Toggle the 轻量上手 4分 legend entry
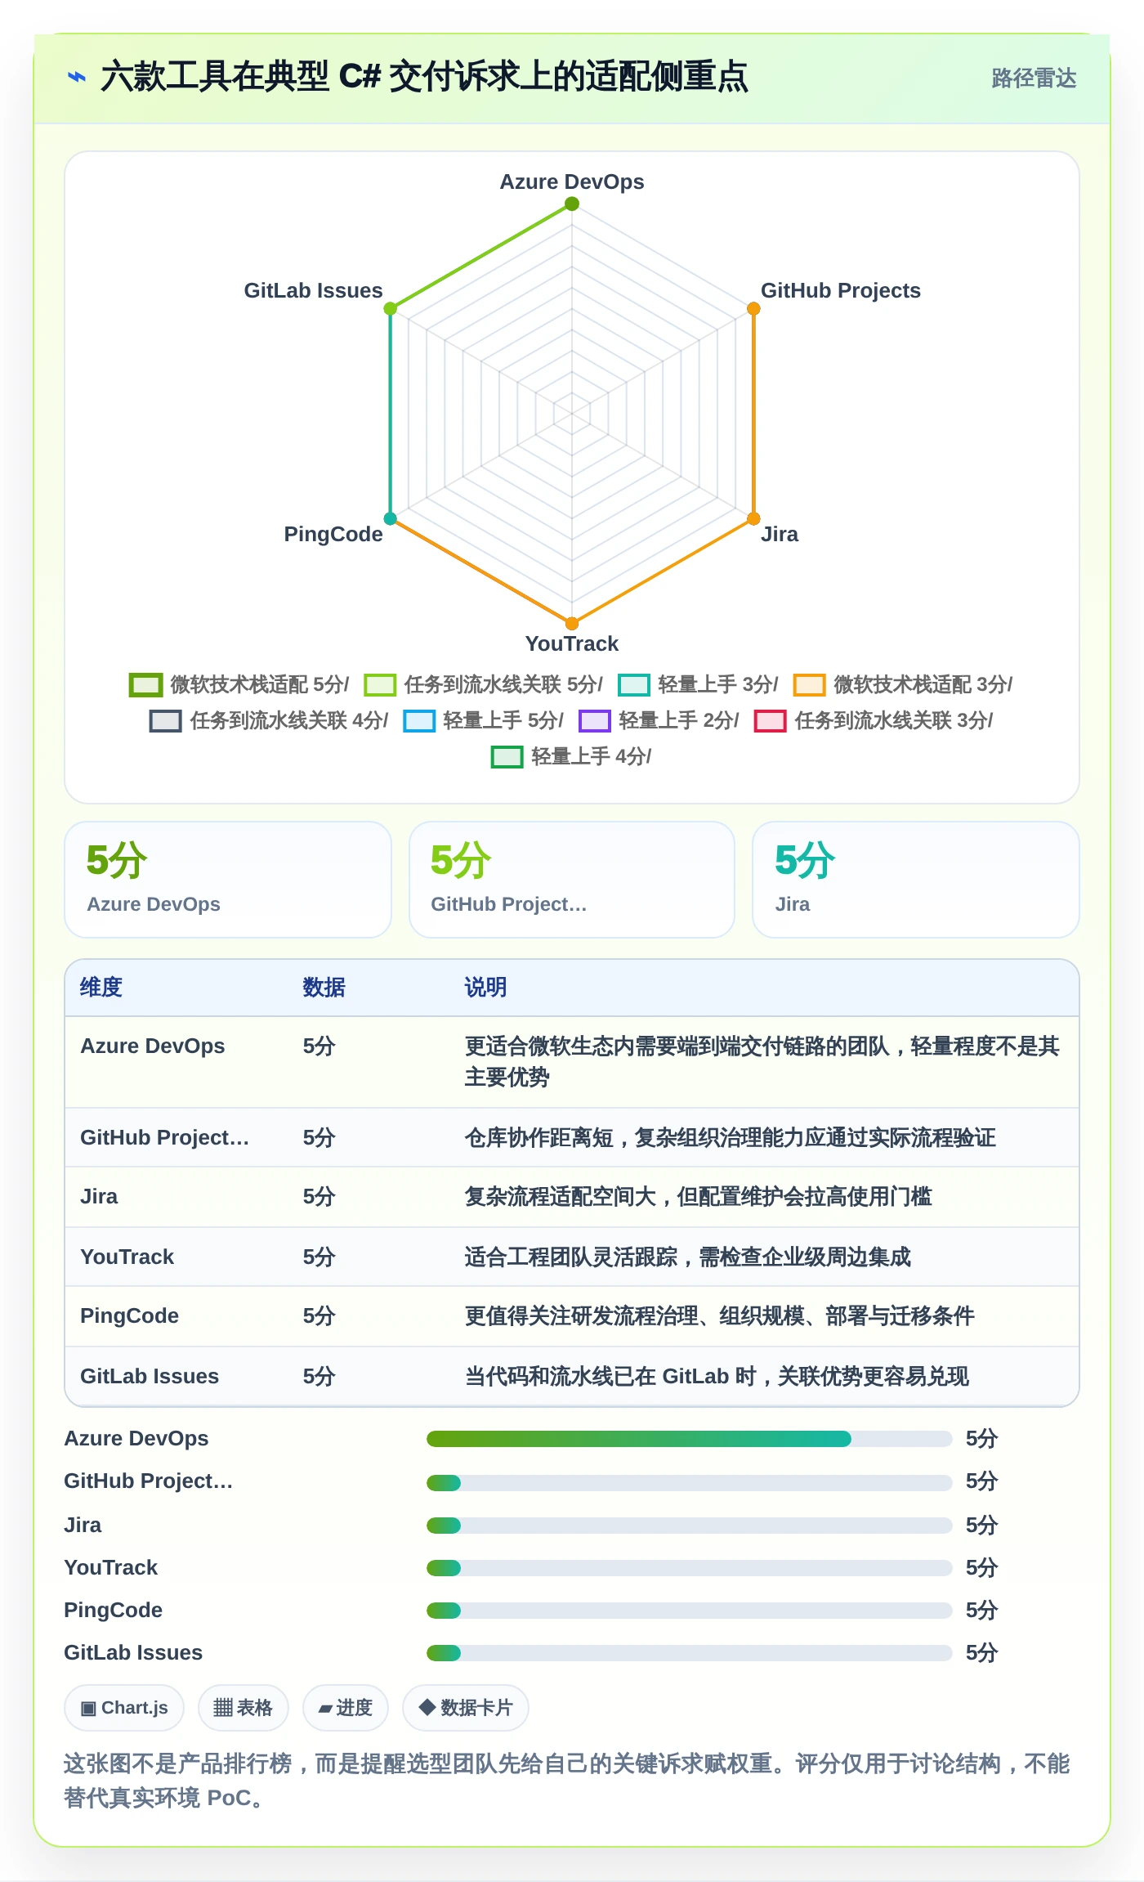Screen dimensions: 1144x1882 coord(571,756)
